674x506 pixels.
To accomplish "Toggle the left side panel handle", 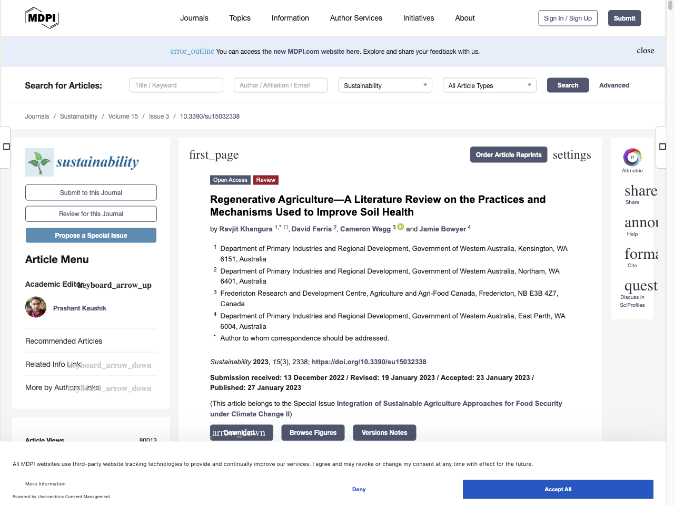I will (x=6, y=147).
